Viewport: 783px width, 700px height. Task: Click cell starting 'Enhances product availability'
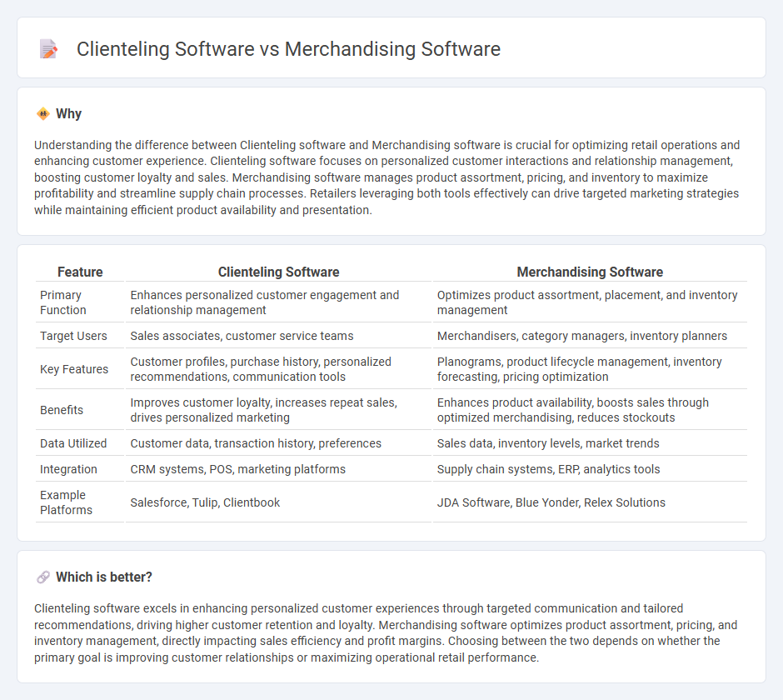point(590,410)
